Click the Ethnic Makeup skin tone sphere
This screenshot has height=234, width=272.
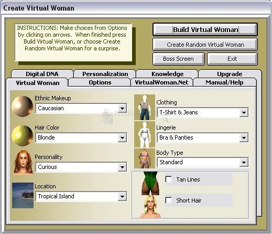coord(22,106)
